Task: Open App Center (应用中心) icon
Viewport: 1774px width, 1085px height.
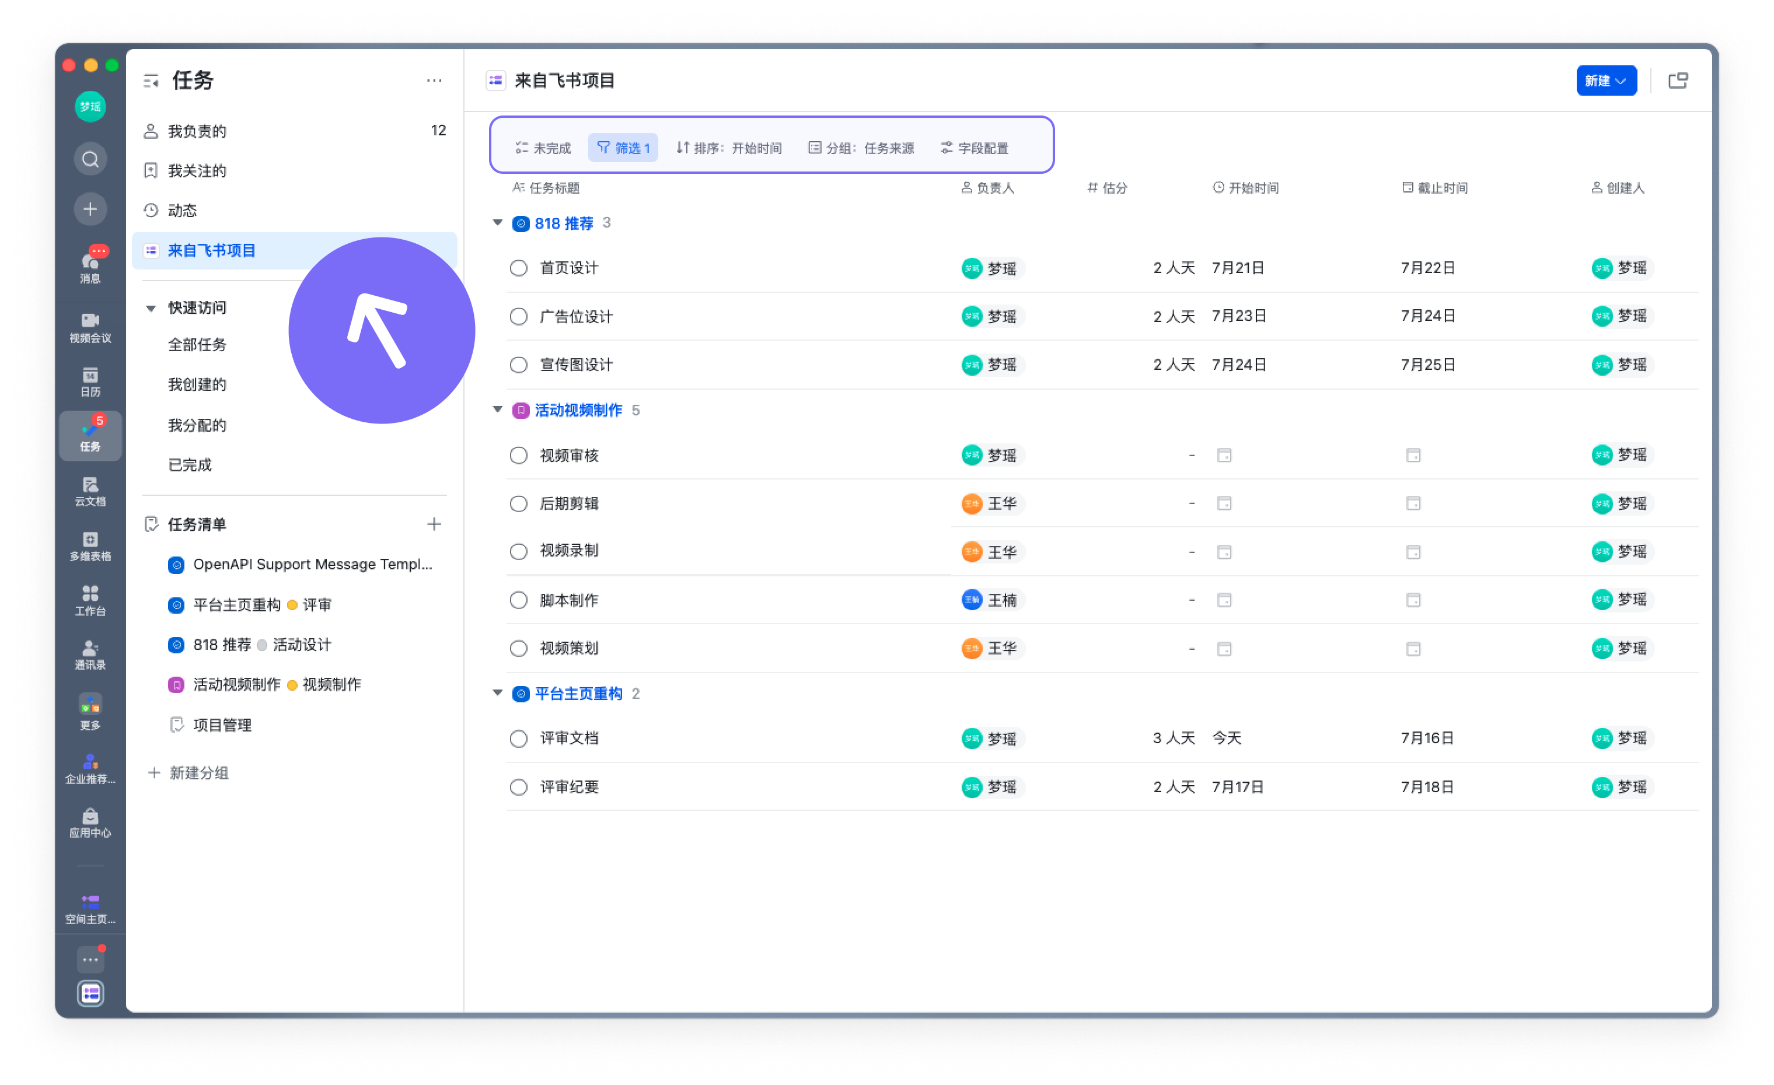Action: [x=90, y=823]
